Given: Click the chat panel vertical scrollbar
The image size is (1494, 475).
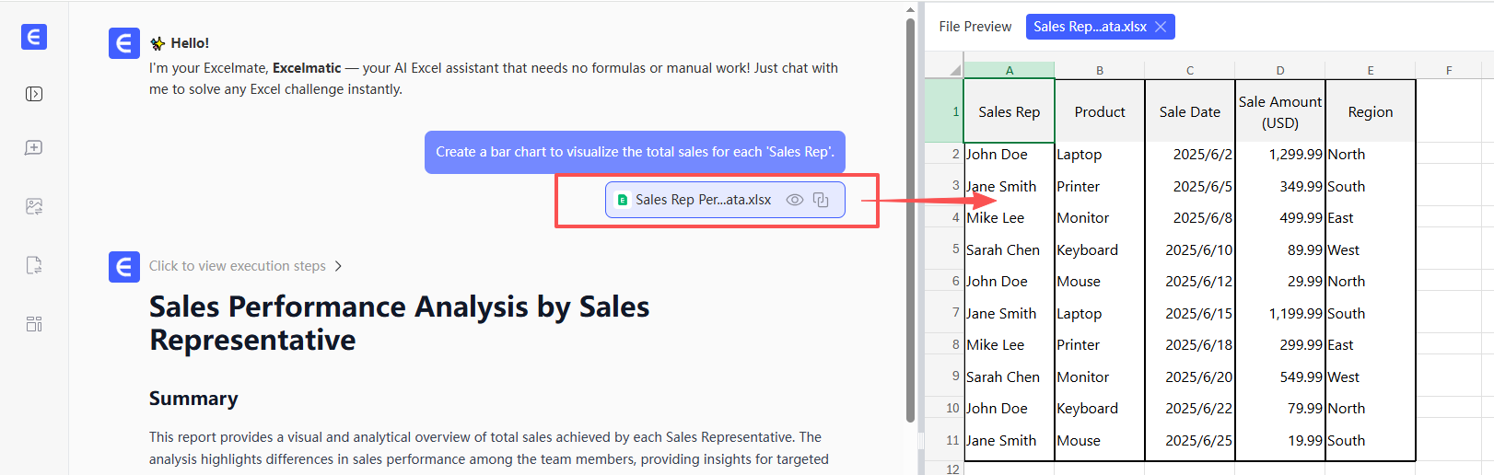Looking at the screenshot, I should tap(910, 221).
